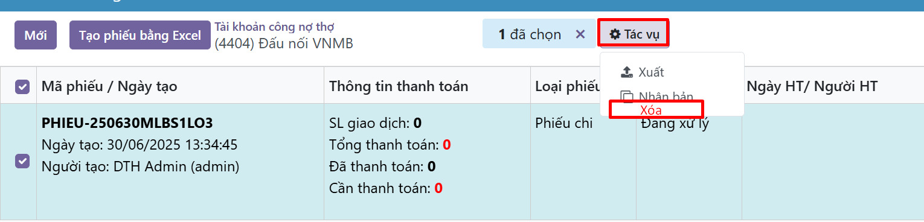Click the 1 đã chọn selection badge
The width and height of the screenshot is (924, 222).
(529, 34)
